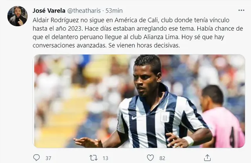Click the José Varela display name
251x163 pixels.
click(x=49, y=11)
